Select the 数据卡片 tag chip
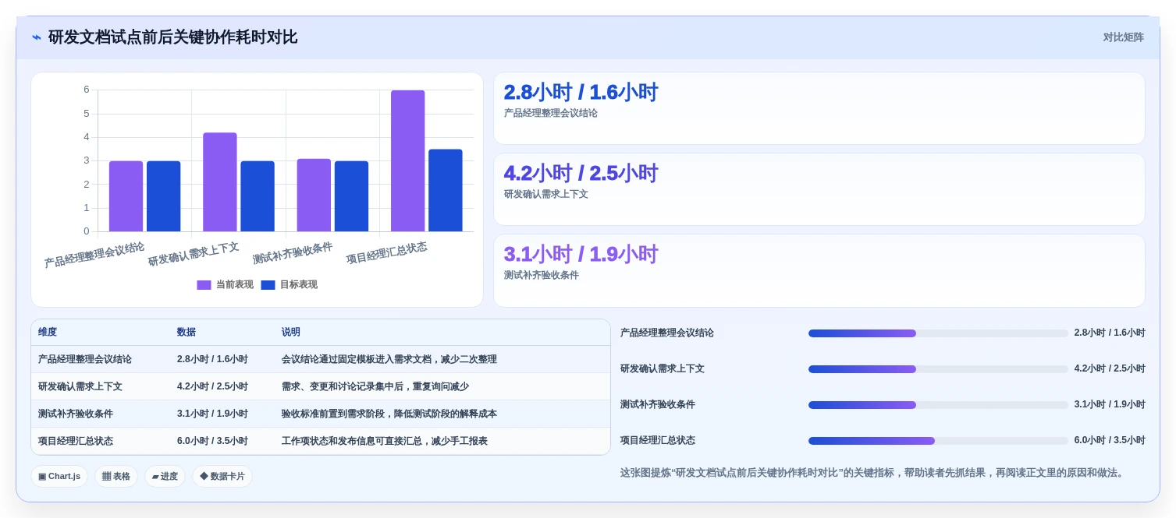Image resolution: width=1176 pixels, height=518 pixels. point(222,477)
